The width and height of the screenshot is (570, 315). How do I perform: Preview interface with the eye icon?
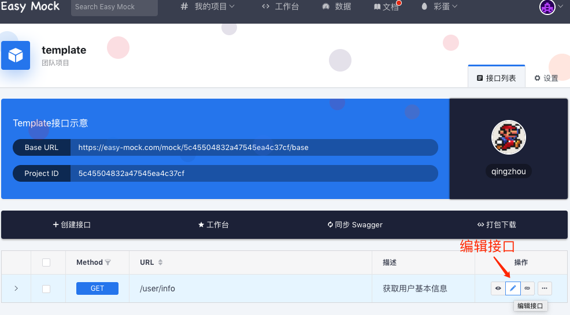pyautogui.click(x=498, y=288)
